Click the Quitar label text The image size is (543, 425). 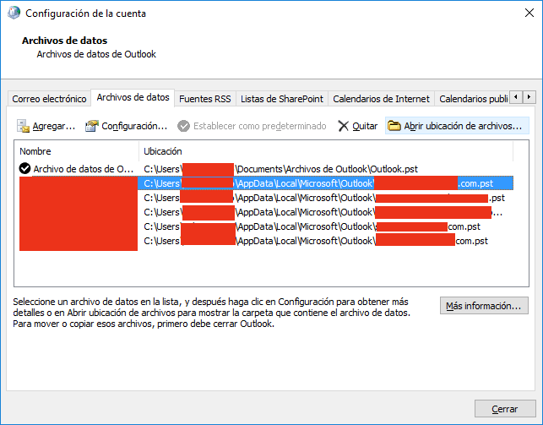point(365,126)
